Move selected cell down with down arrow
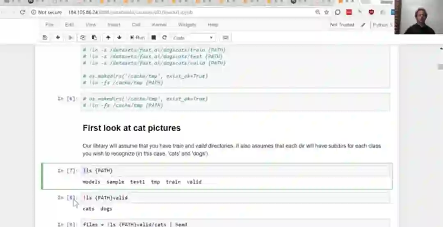Viewport: 443px width, 227px height. [x=119, y=38]
